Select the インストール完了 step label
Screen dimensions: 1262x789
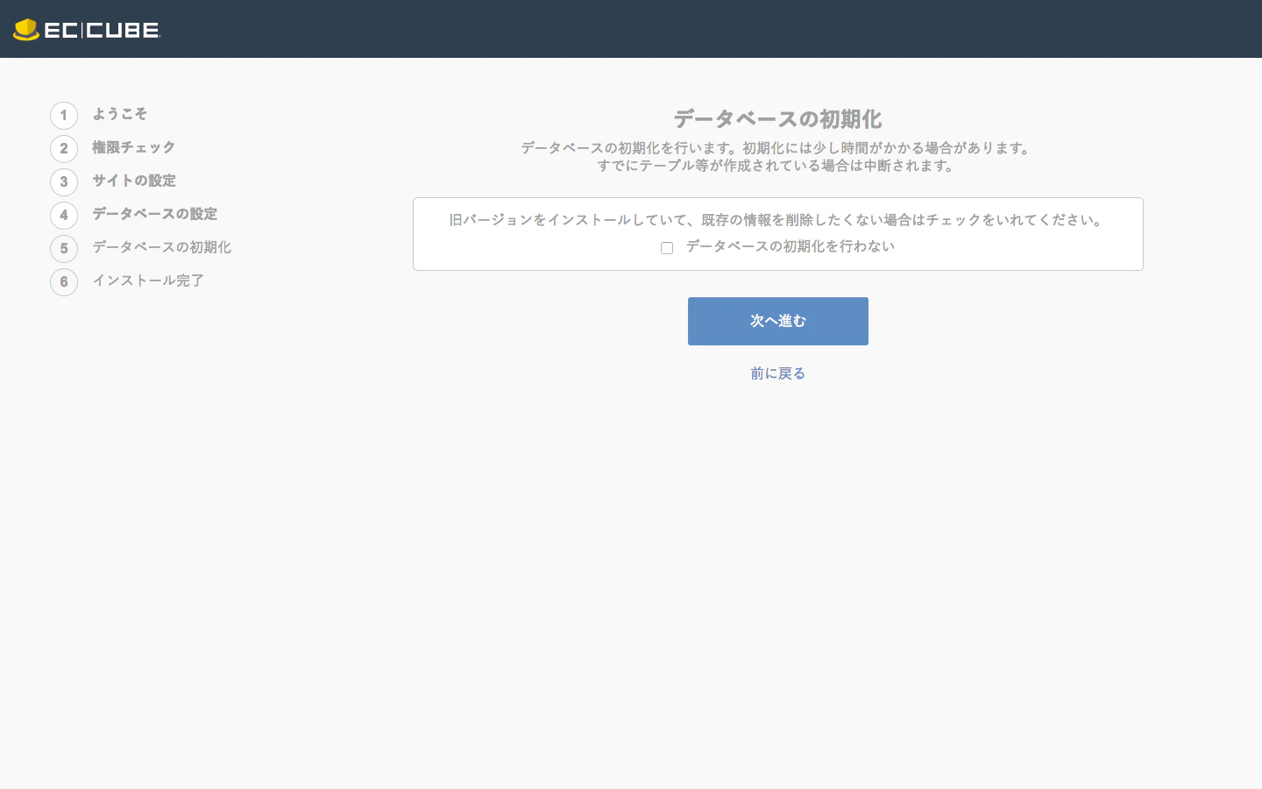(148, 281)
